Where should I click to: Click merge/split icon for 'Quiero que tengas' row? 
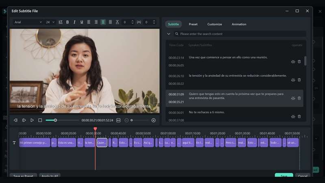(x=293, y=98)
